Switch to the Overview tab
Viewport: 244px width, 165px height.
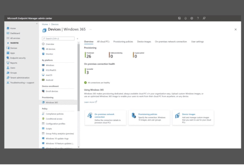coord(89,42)
